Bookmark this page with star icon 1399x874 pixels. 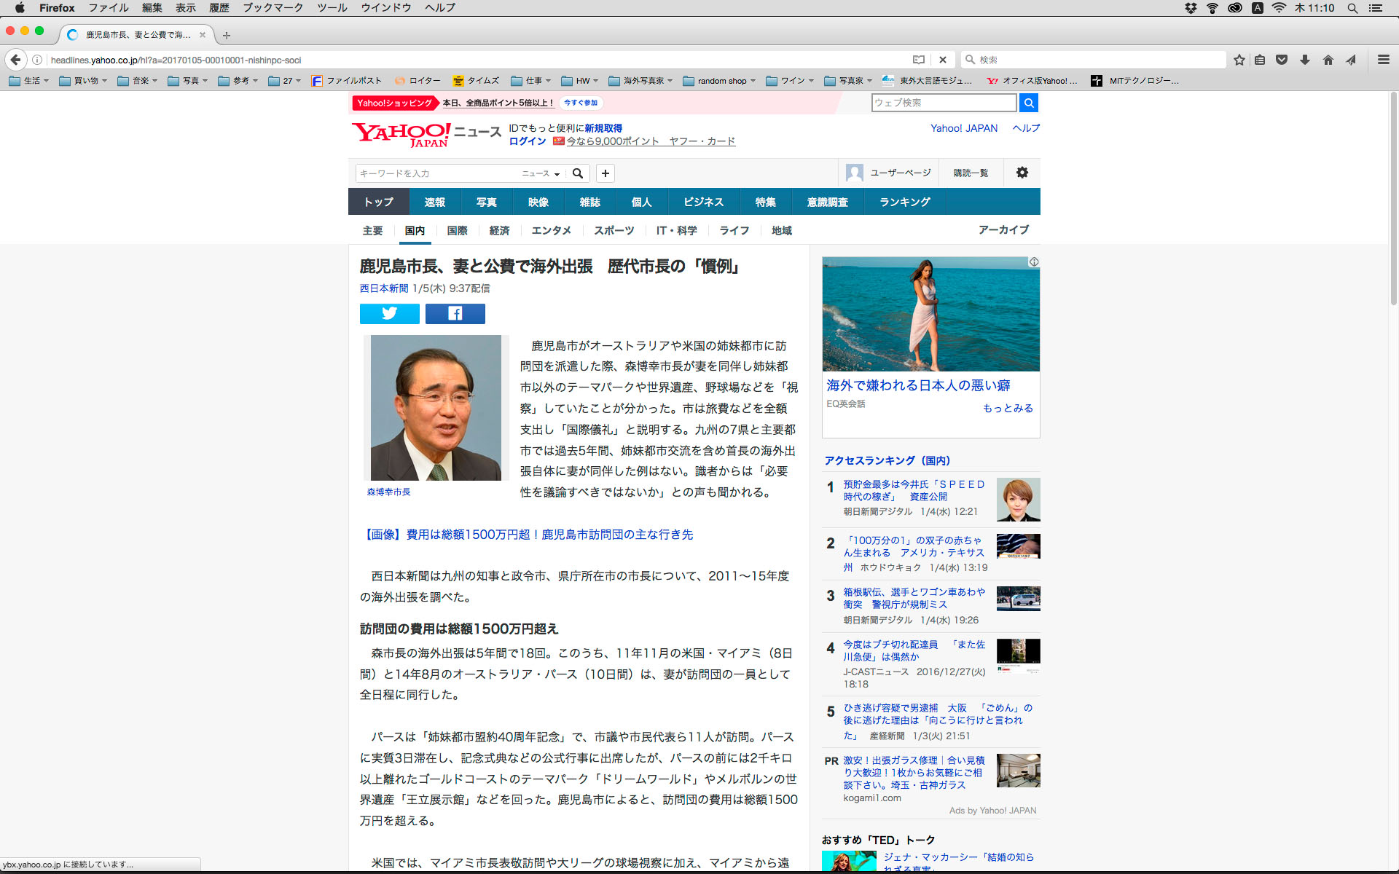[1239, 60]
